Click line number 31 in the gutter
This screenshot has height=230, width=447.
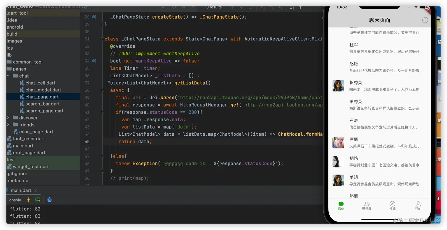point(87,39)
